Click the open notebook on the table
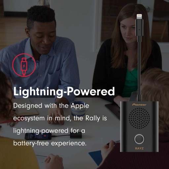Screen dimensions: 169x169 pyautogui.click(x=26, y=107)
